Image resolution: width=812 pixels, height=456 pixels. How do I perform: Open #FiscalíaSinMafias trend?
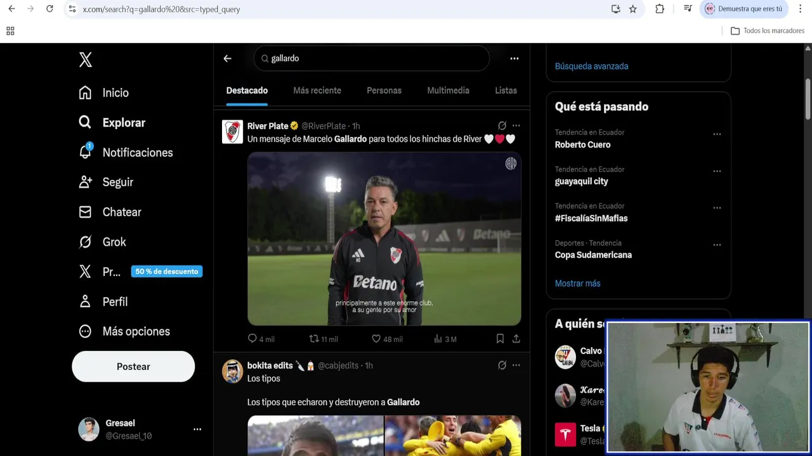[x=591, y=218]
